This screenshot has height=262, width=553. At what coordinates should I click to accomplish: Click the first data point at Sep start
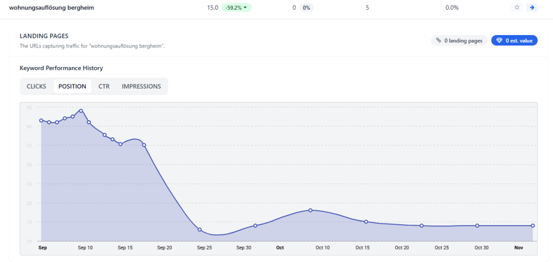[41, 120]
